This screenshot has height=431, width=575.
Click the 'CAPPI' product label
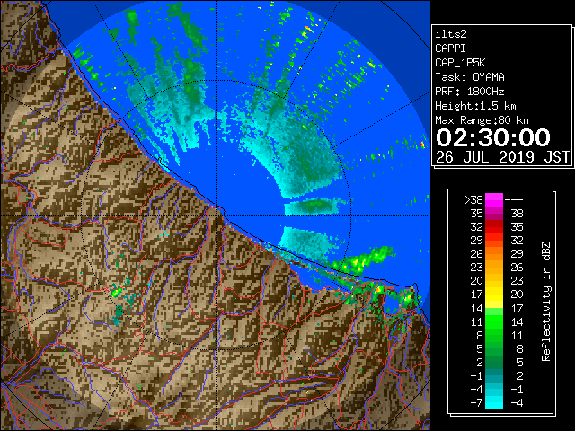point(450,48)
